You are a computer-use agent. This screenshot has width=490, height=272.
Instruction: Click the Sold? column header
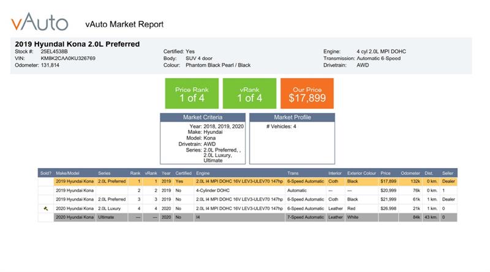pyautogui.click(x=46, y=173)
